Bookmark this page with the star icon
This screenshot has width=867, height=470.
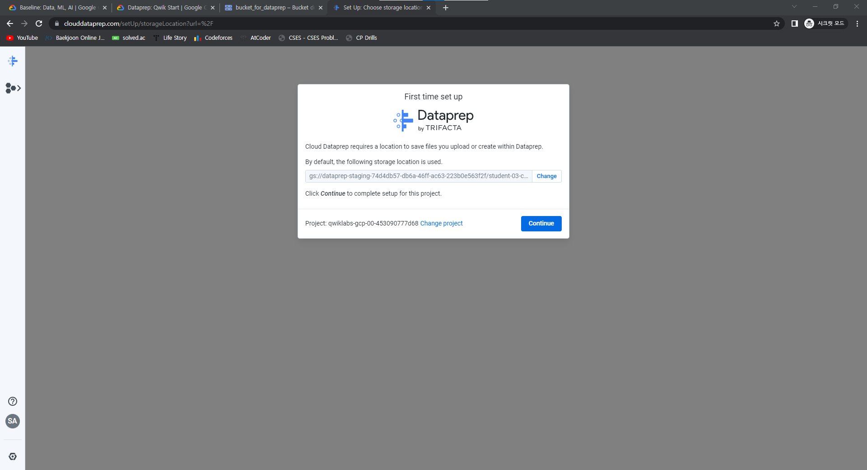coord(777,23)
